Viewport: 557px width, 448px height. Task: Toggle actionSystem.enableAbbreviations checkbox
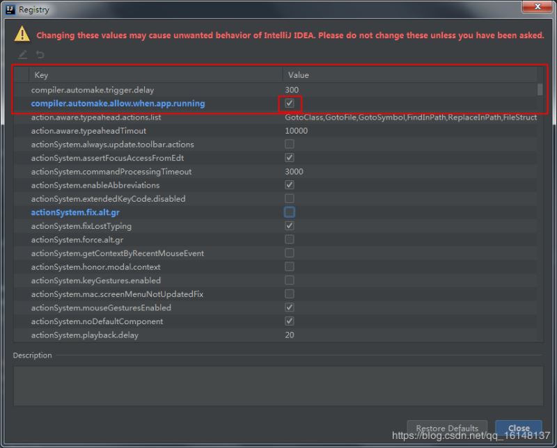(x=290, y=185)
